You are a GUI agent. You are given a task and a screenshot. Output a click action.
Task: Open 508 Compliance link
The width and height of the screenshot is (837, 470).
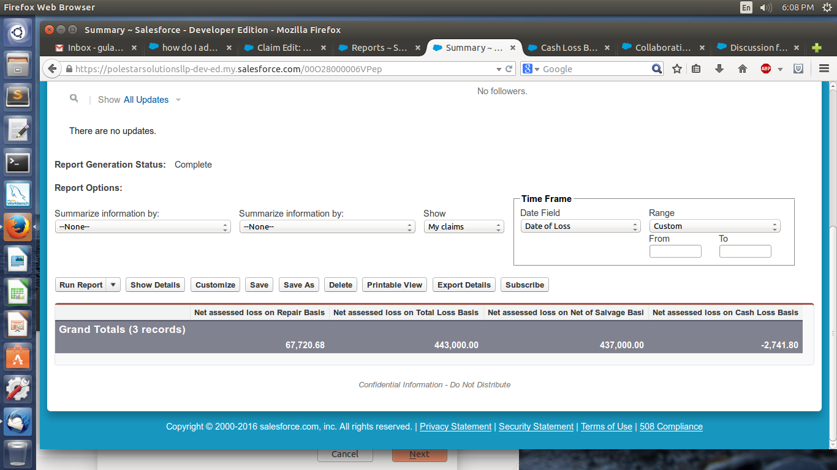pos(671,427)
